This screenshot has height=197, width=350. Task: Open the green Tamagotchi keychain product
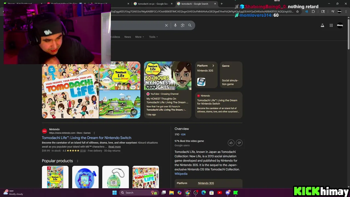115,177
